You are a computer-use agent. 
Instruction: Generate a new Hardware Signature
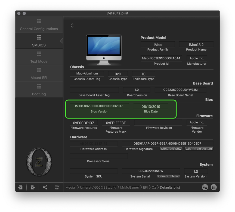[x=171, y=149]
